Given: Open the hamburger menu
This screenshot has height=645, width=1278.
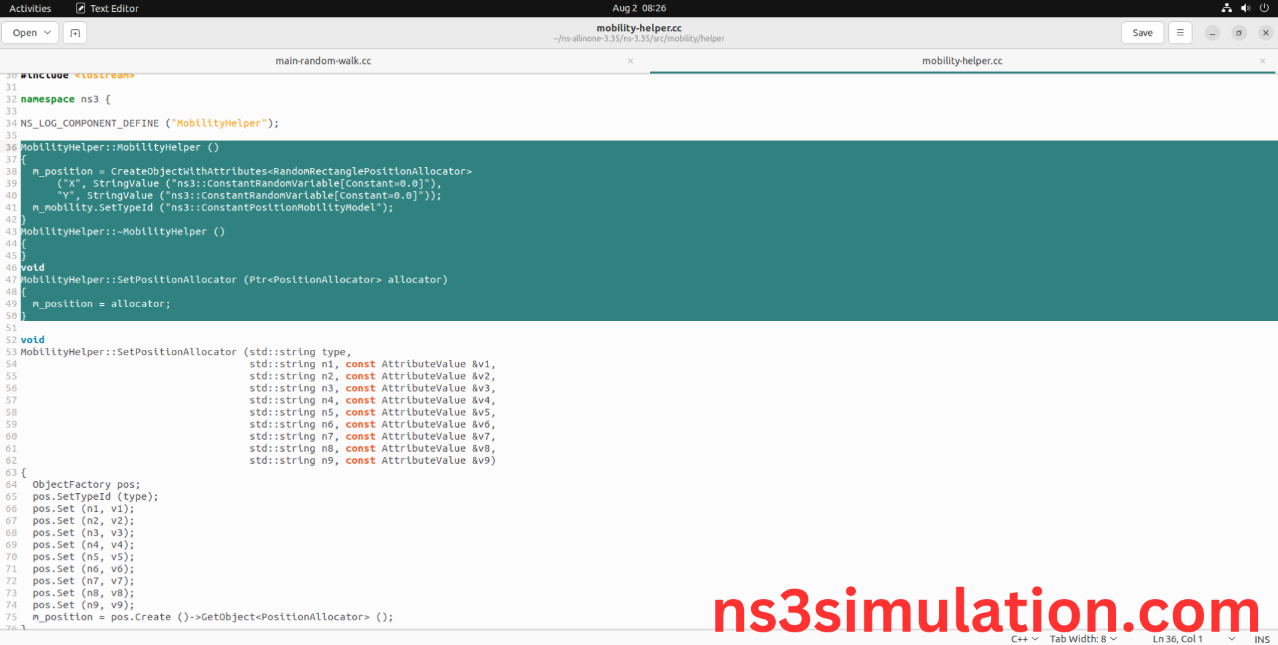Looking at the screenshot, I should 1179,33.
